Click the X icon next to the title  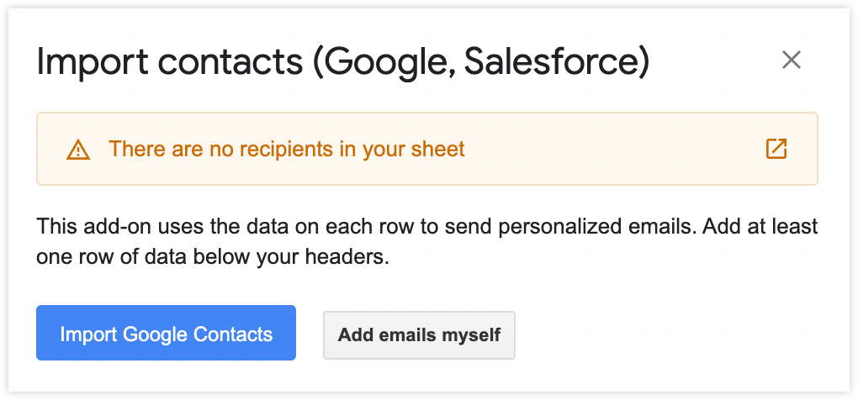792,61
